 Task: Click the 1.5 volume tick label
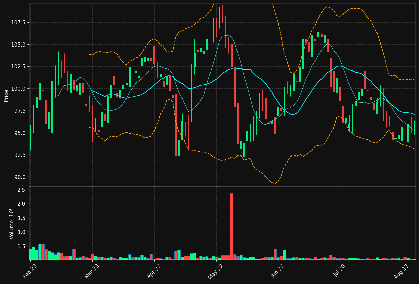pyautogui.click(x=21, y=218)
